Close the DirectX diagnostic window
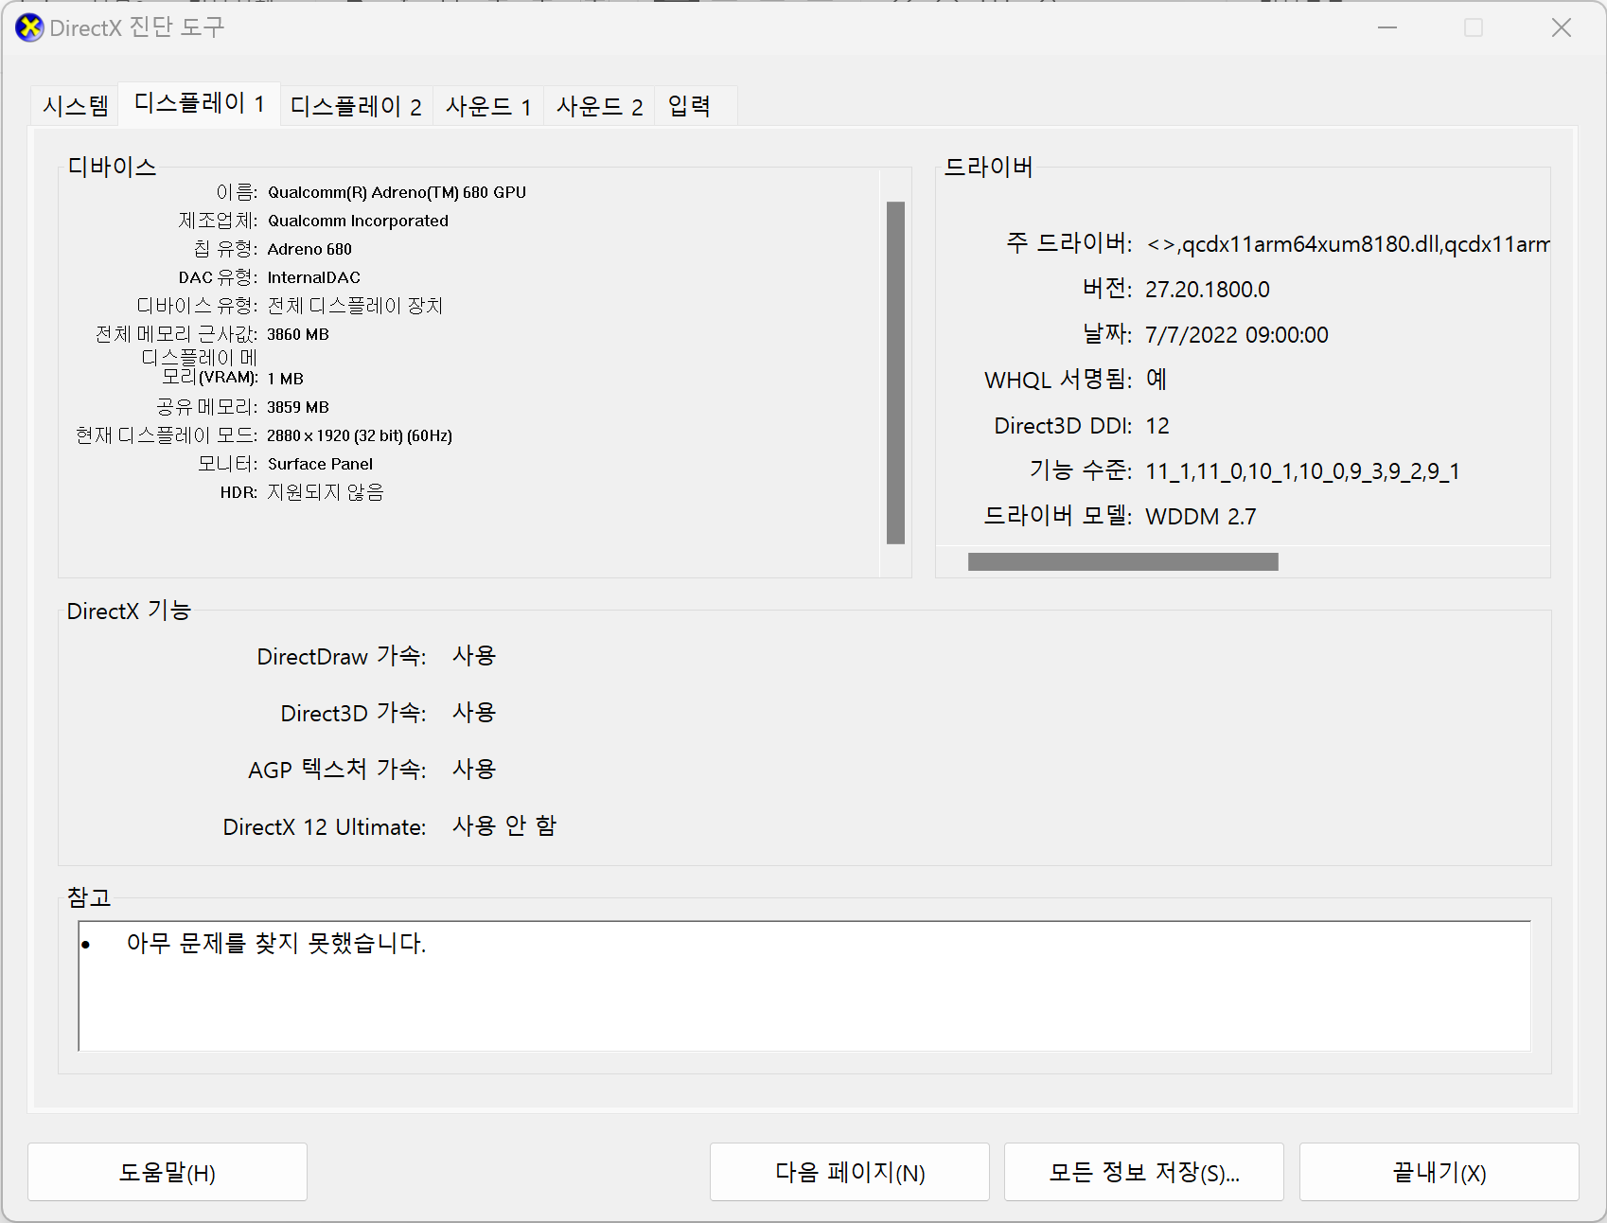The width and height of the screenshot is (1607, 1223). click(x=1562, y=27)
